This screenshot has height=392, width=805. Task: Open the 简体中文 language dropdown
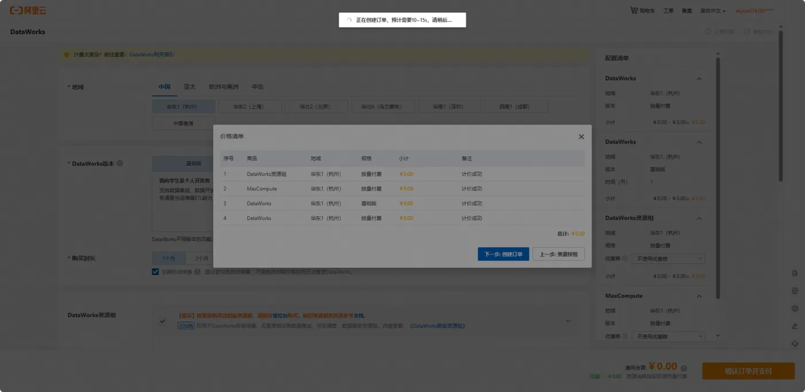pyautogui.click(x=713, y=11)
